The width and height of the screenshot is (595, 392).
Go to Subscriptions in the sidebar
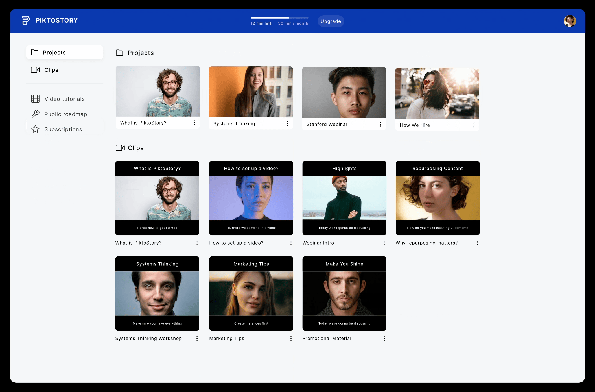click(63, 129)
